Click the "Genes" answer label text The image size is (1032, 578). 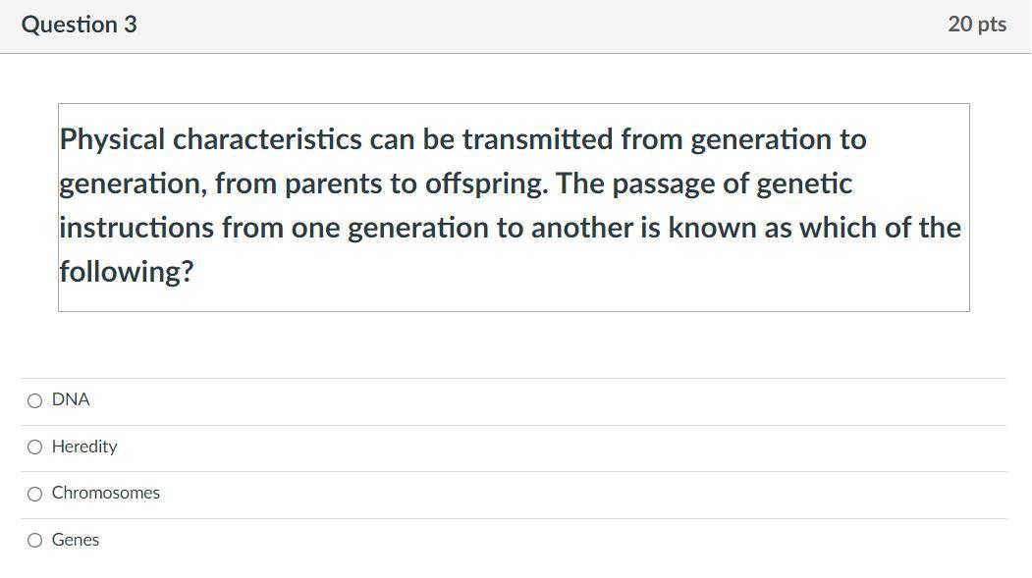[x=76, y=540]
